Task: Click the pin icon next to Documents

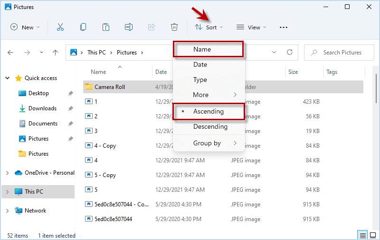Action: pos(70,124)
